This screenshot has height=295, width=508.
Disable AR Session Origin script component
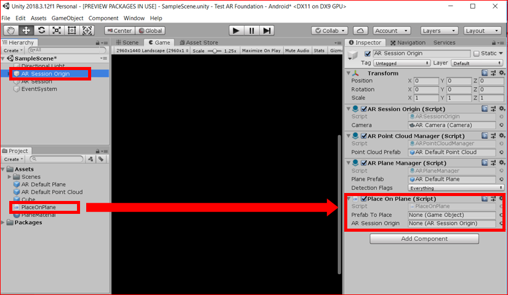pos(364,109)
